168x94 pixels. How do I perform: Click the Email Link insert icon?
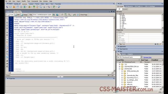10,7
